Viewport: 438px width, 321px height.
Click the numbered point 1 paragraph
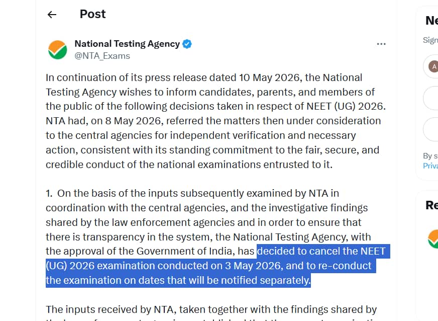pos(215,236)
